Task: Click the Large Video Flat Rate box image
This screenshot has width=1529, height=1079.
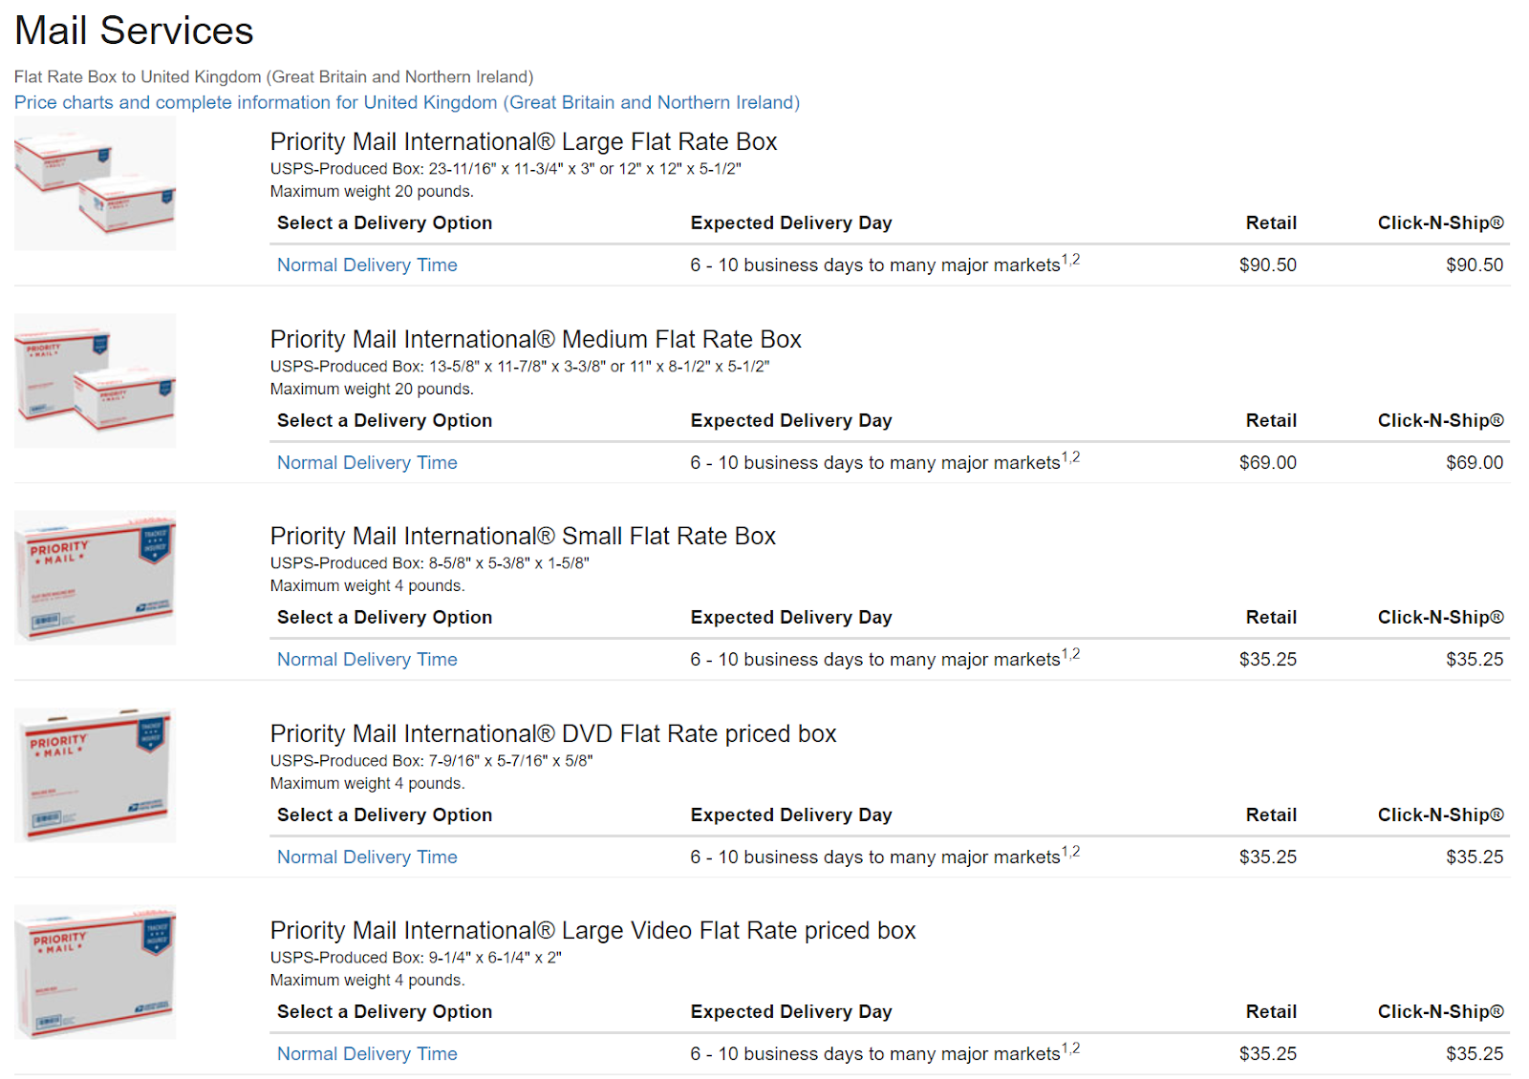Action: click(x=95, y=972)
